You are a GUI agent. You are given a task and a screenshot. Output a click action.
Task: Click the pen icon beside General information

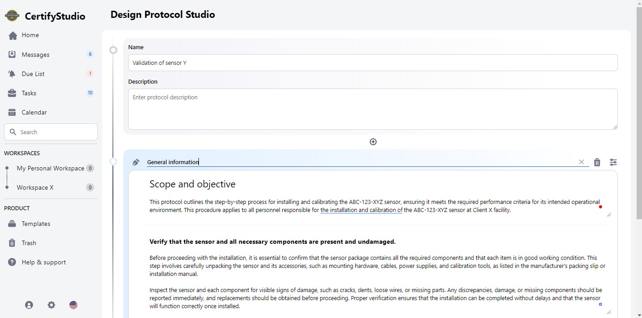[136, 162]
